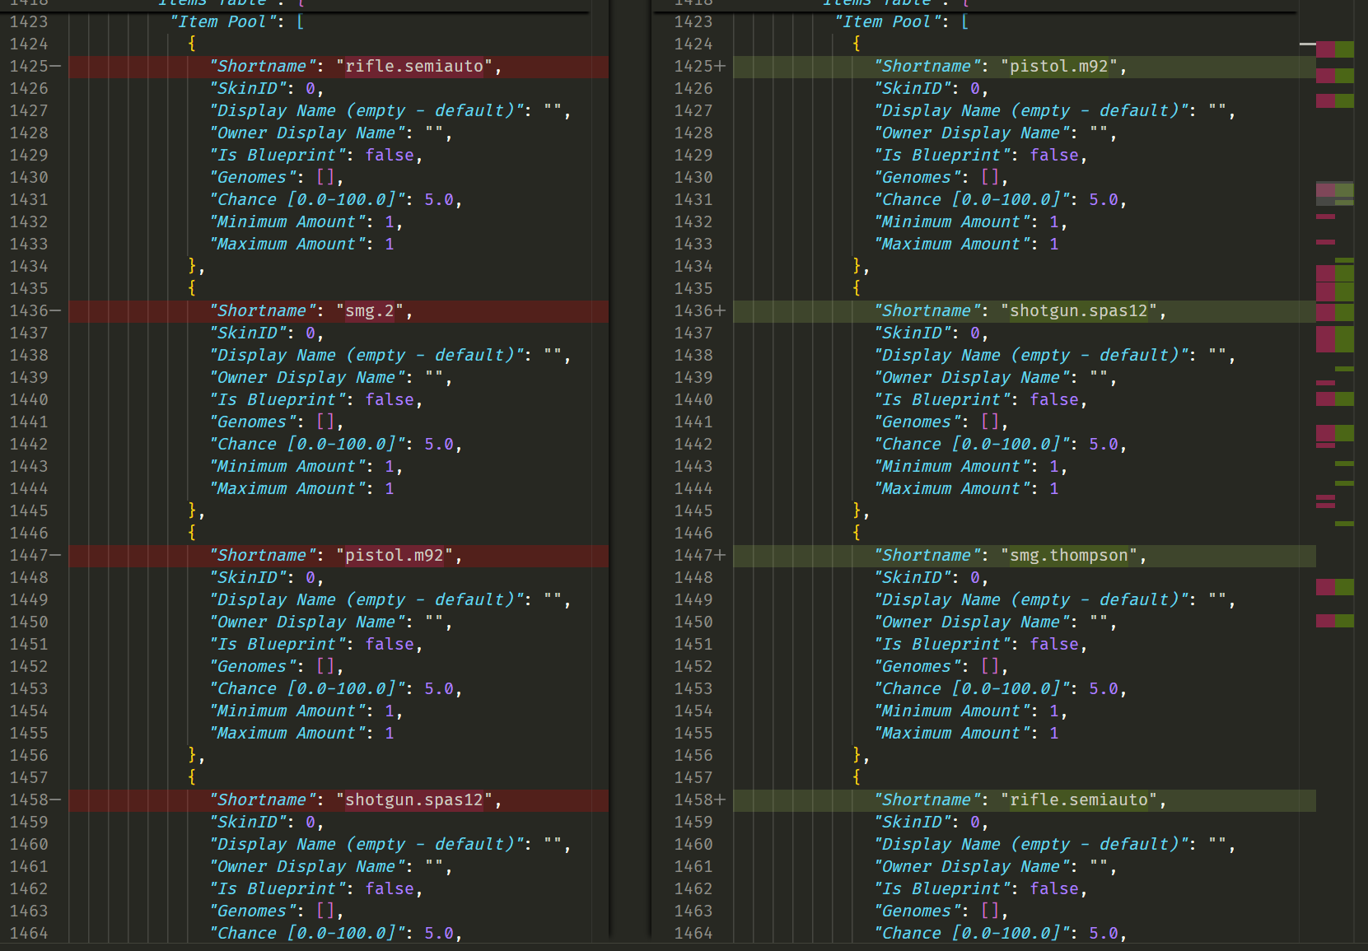
Task: Click the Genomes brackets on left line 1430
Action: click(325, 178)
